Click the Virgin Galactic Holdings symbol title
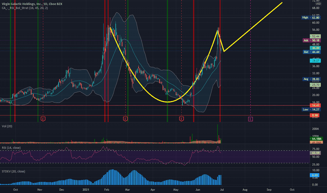Image resolution: width=327 pixels, height=193 pixels. pos(32,4)
